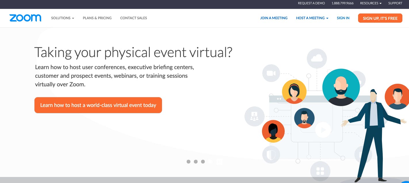Go to Contact Sales
This screenshot has width=409, height=183.
pos(133,18)
